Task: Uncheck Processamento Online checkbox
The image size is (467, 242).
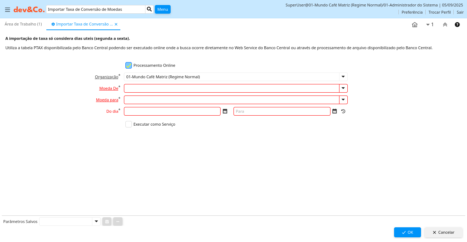Action: pos(129,65)
